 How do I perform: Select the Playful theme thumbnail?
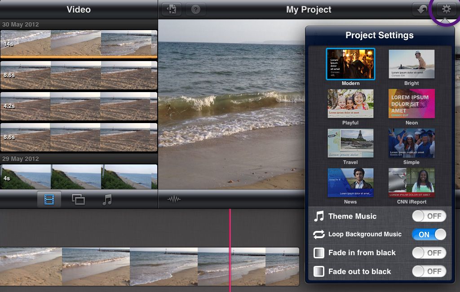point(350,104)
